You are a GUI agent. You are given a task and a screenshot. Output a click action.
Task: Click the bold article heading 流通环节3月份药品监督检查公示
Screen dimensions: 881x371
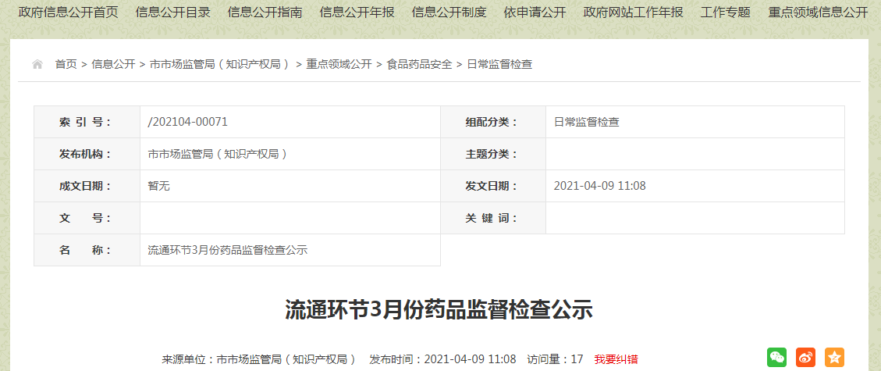click(x=439, y=310)
